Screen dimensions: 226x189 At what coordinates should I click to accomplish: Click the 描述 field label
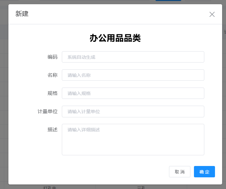tap(52, 130)
